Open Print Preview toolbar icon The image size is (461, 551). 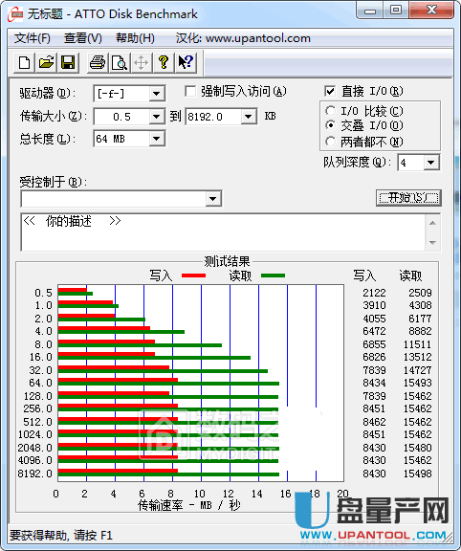120,62
